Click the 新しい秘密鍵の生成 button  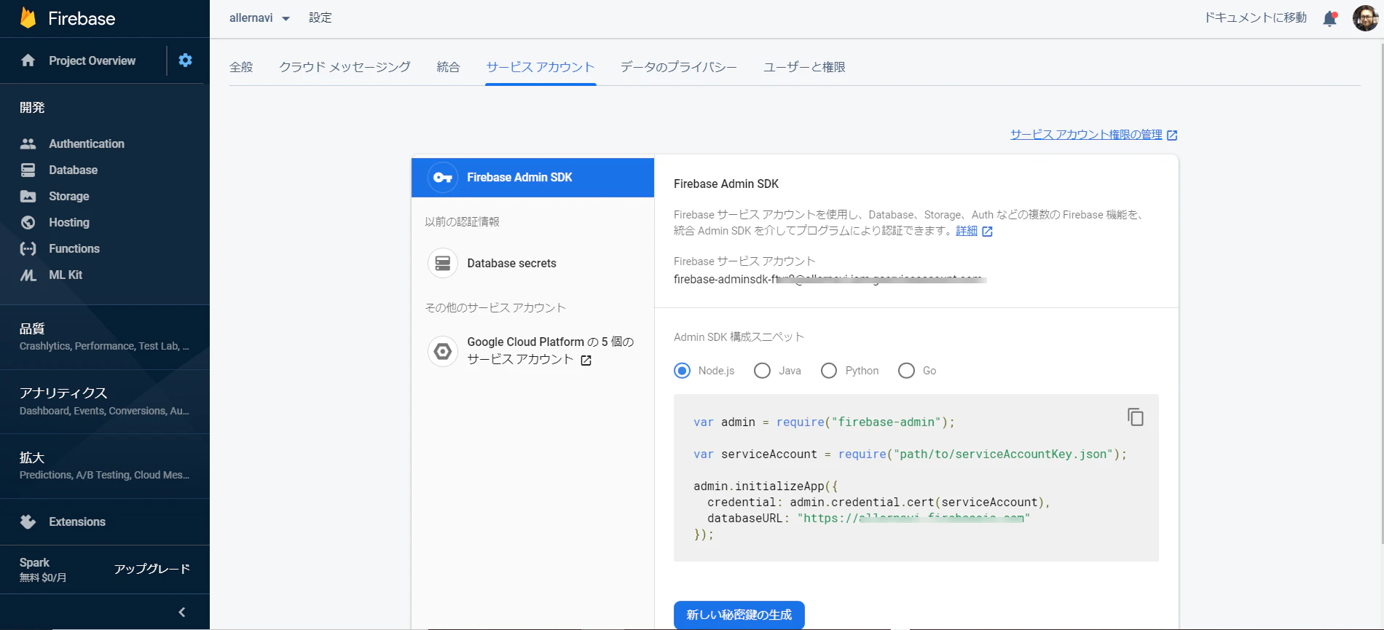(x=739, y=615)
